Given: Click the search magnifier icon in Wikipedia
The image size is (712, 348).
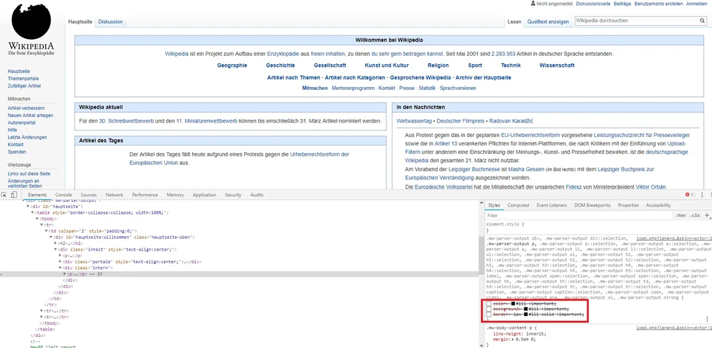Looking at the screenshot, I should point(702,21).
